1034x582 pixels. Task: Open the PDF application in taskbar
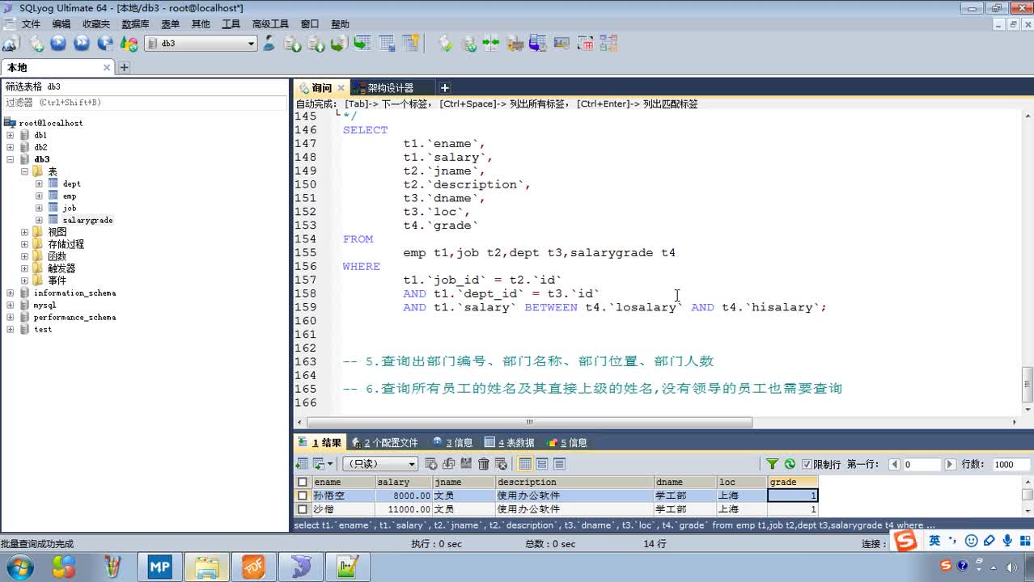(x=254, y=567)
